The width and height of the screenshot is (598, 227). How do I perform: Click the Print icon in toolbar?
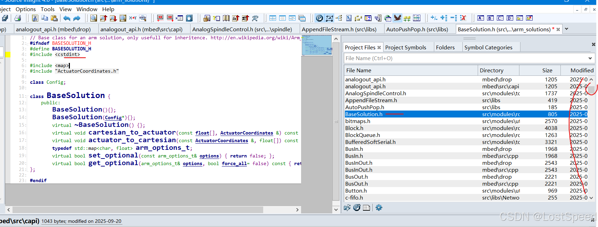tap(17, 18)
